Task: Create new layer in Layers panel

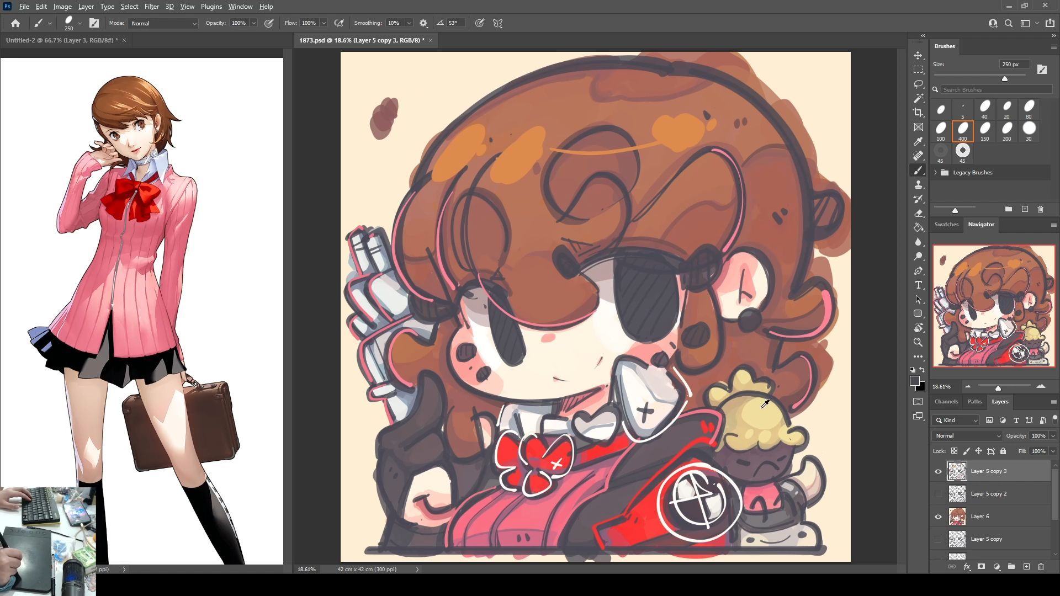Action: click(x=1026, y=567)
